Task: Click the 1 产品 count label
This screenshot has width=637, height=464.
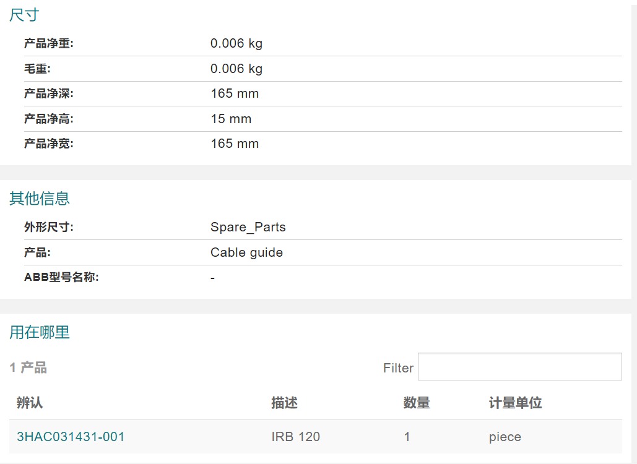Action: click(x=28, y=367)
